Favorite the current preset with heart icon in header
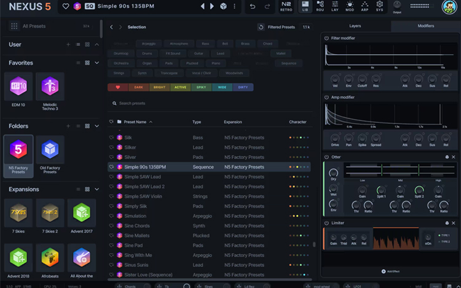Image resolution: width=461 pixels, height=288 pixels. coord(66,6)
